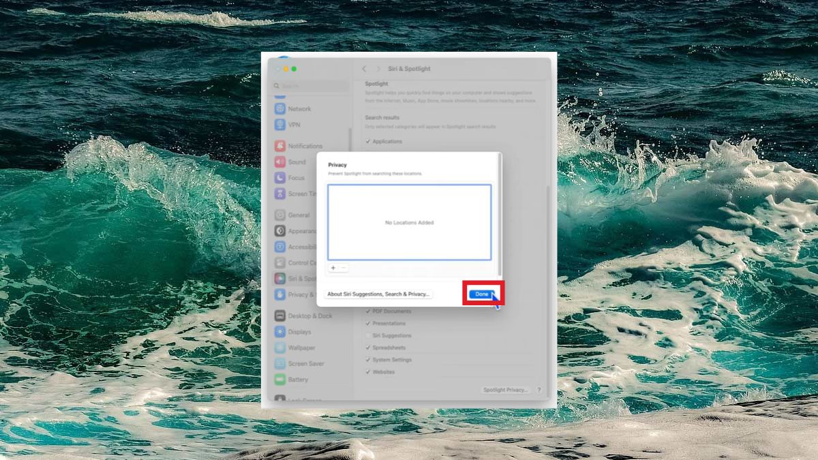Select the Battery sidebar icon
The width and height of the screenshot is (818, 460).
click(x=280, y=380)
